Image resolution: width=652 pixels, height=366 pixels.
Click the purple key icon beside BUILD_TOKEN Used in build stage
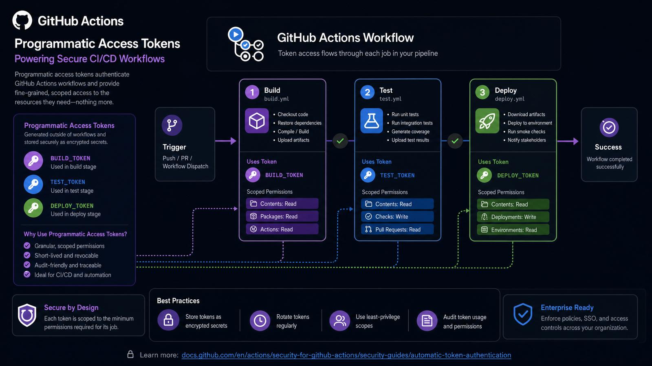[x=33, y=161]
